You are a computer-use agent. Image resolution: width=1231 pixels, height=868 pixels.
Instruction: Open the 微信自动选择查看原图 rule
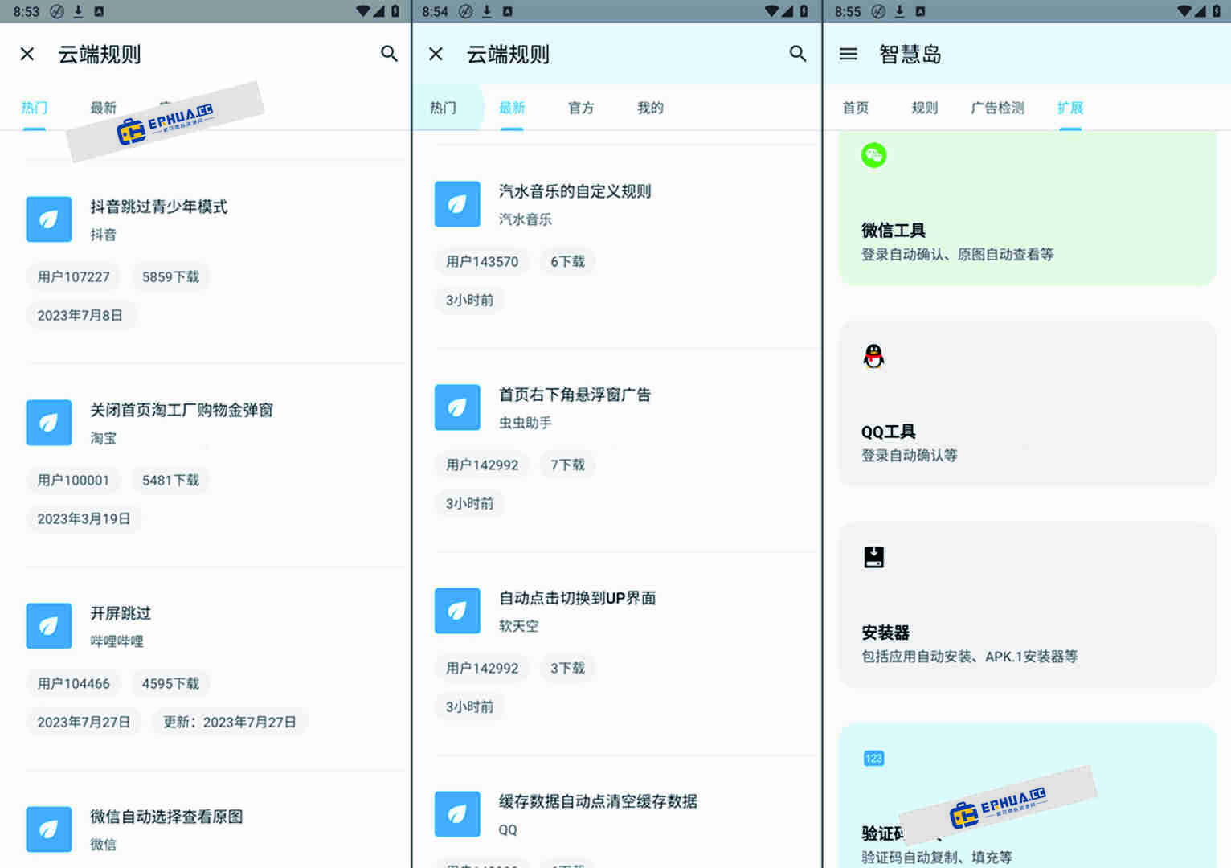(166, 817)
